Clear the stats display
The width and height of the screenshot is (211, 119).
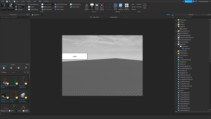click(x=145, y=6)
